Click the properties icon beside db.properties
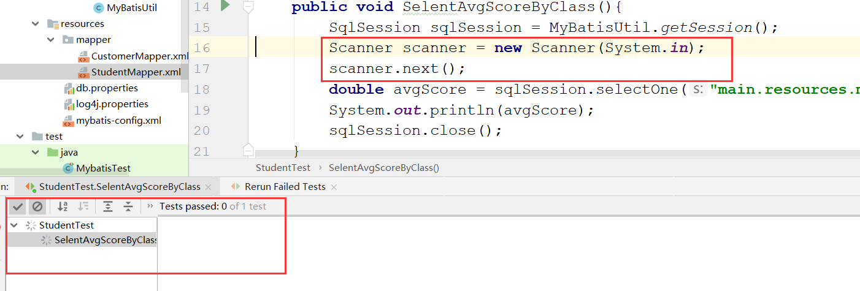860x291 pixels. [x=69, y=88]
